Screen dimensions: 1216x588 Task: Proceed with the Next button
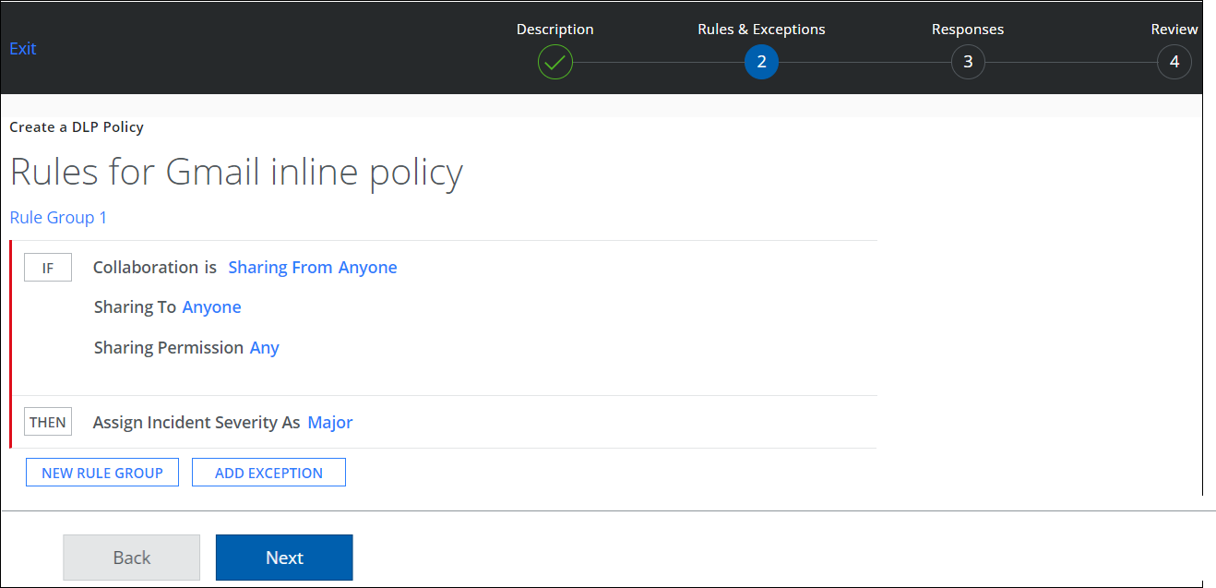(x=284, y=558)
